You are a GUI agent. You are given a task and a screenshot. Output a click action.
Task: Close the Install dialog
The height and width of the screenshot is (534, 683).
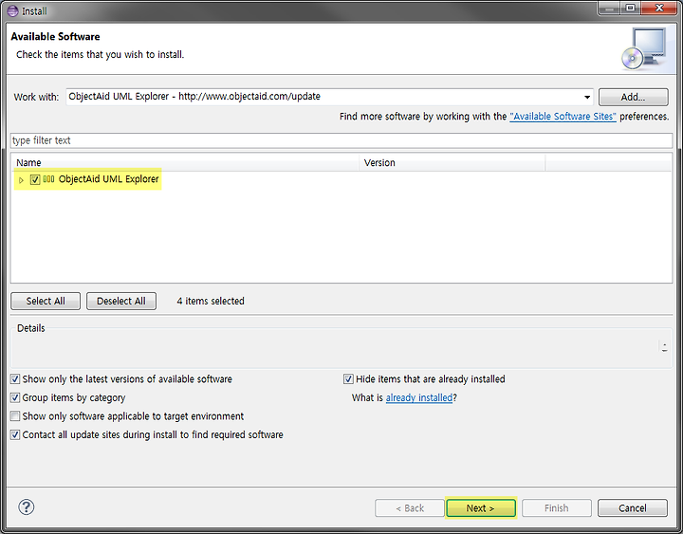tap(659, 9)
